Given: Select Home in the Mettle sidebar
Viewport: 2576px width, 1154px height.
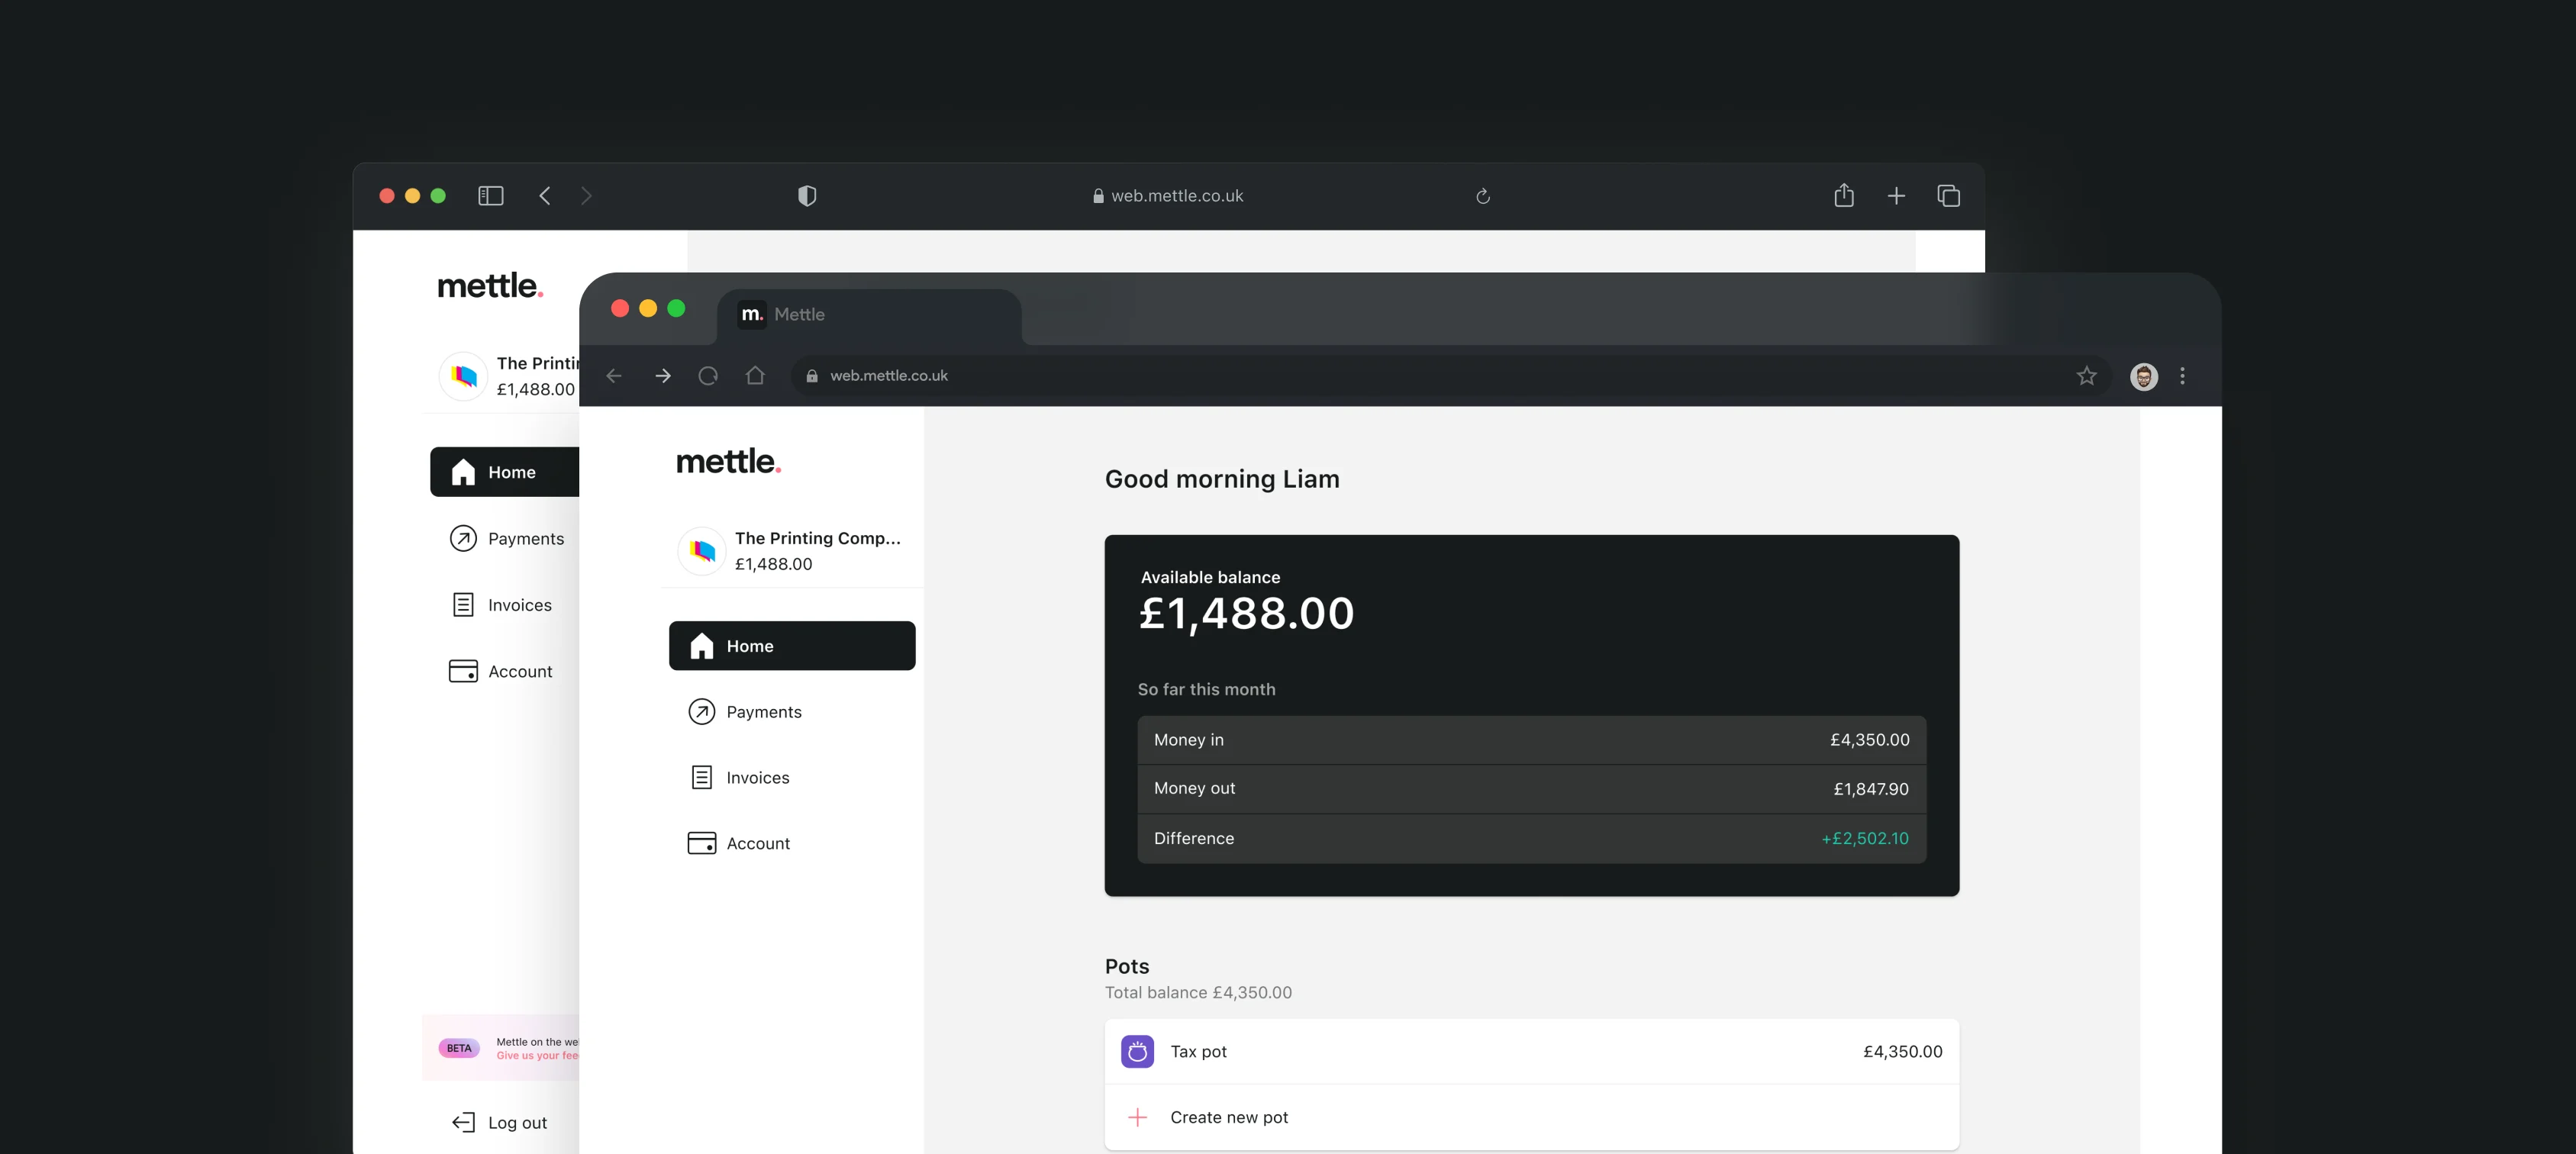Looking at the screenshot, I should coord(790,646).
